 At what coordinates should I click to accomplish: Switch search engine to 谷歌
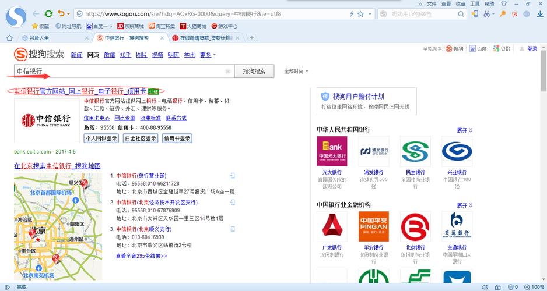tap(502, 49)
